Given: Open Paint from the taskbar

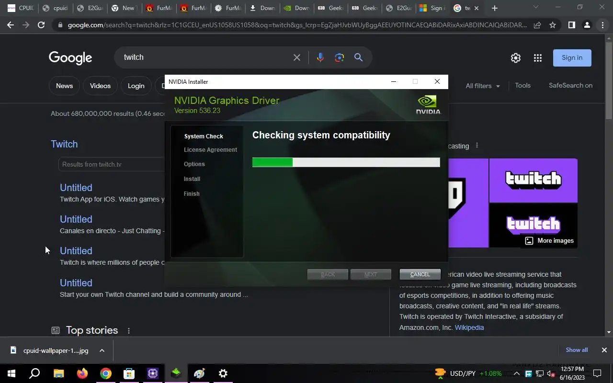Looking at the screenshot, I should (x=200, y=373).
